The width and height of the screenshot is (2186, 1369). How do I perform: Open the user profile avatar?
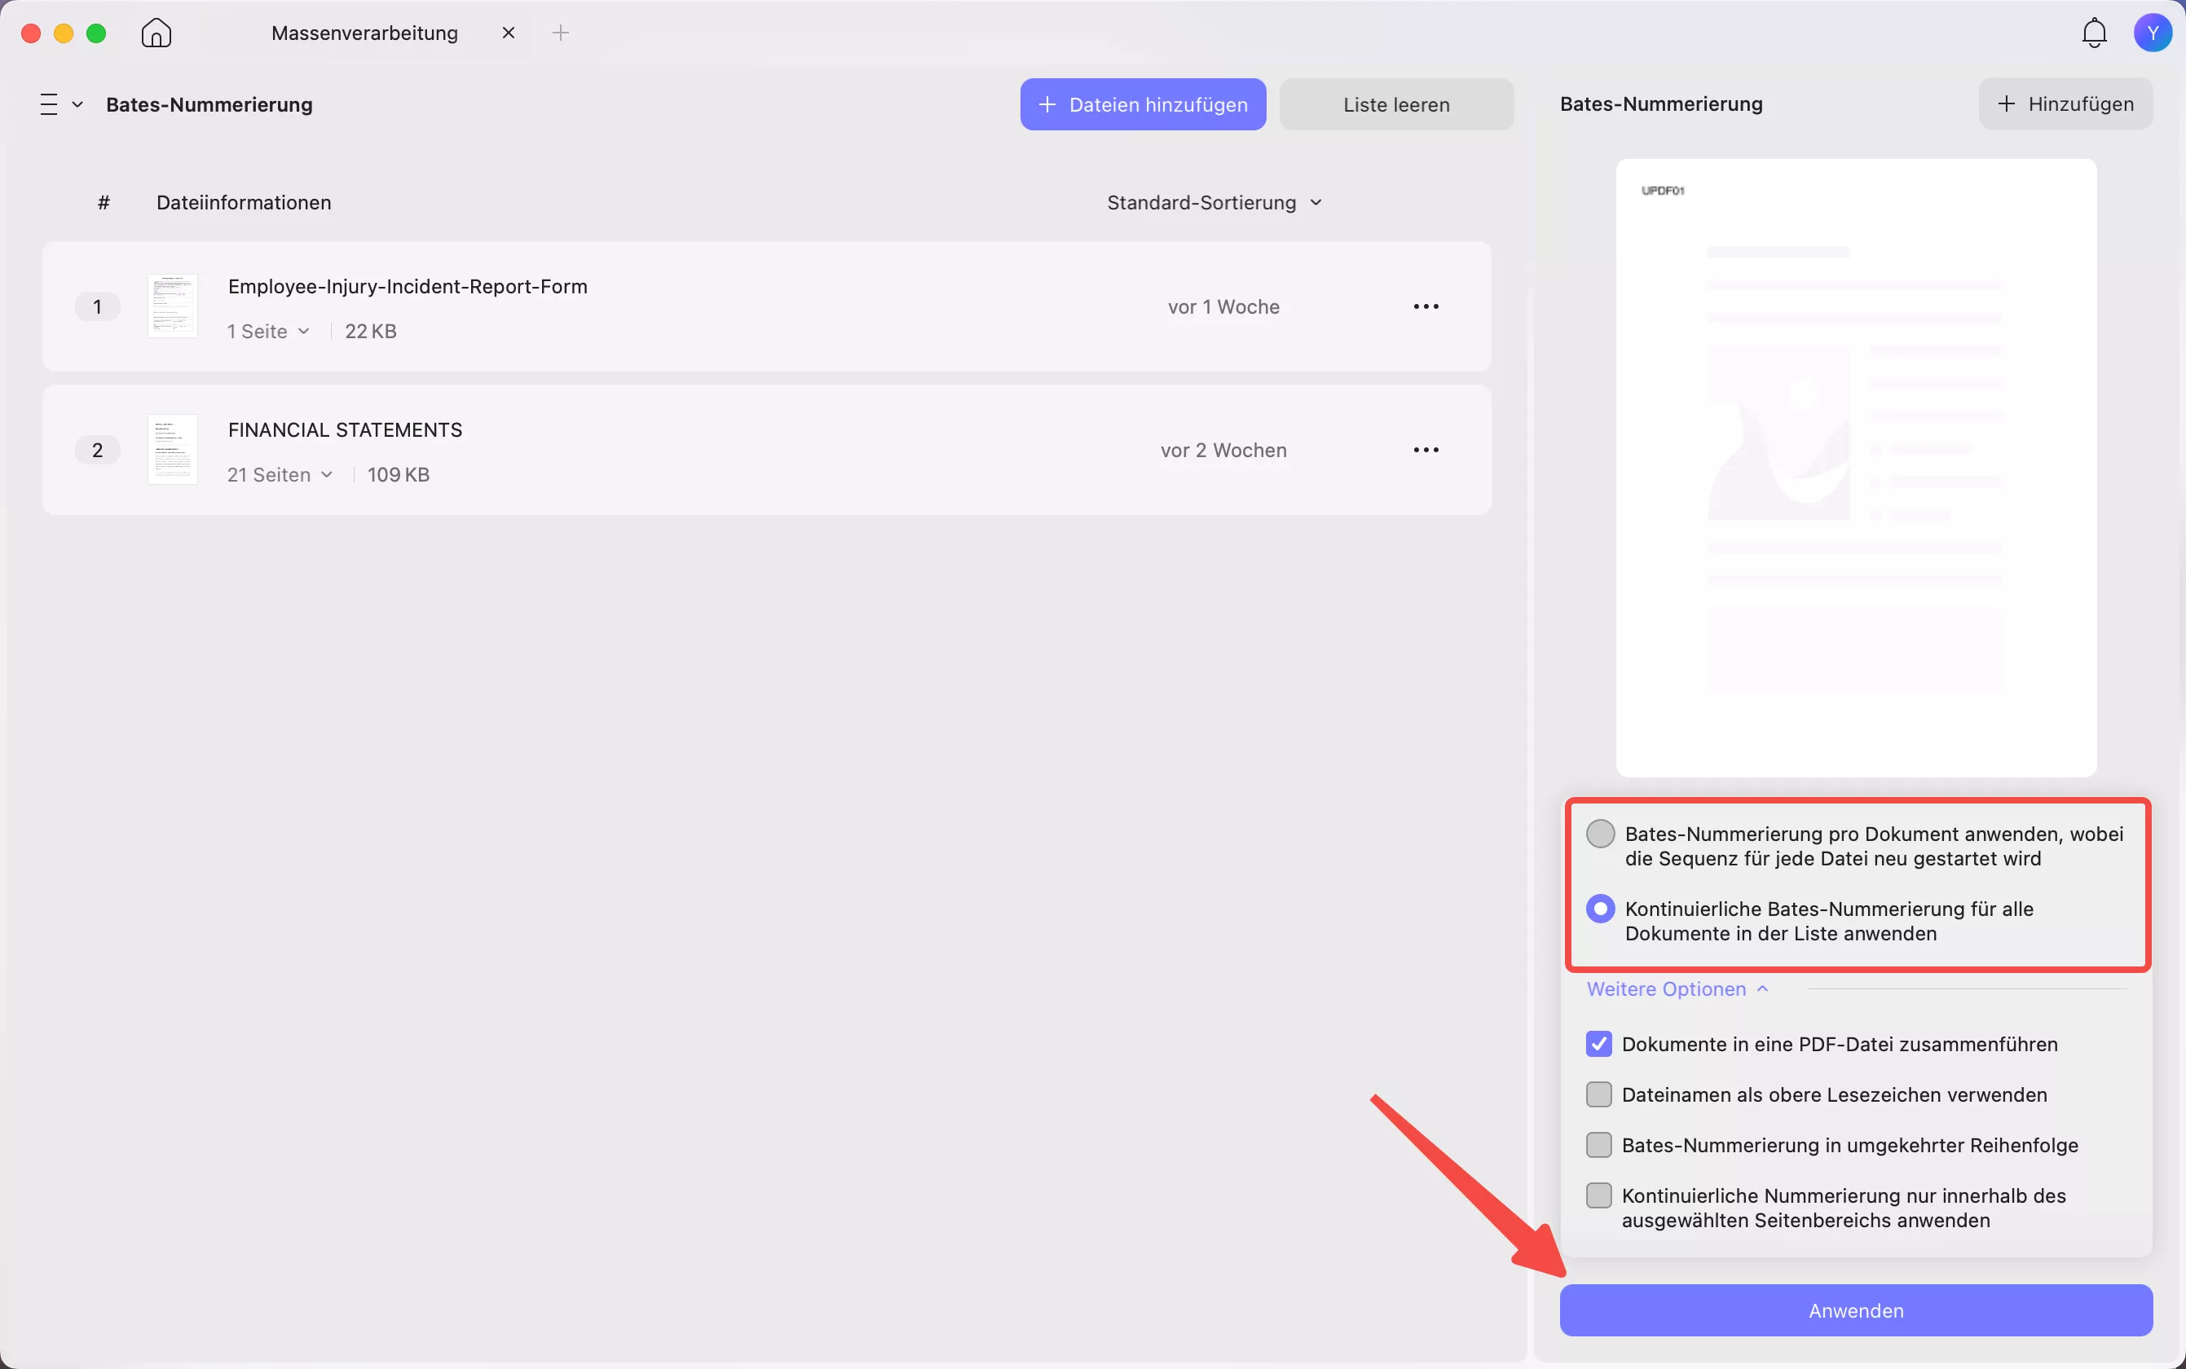point(2153,33)
